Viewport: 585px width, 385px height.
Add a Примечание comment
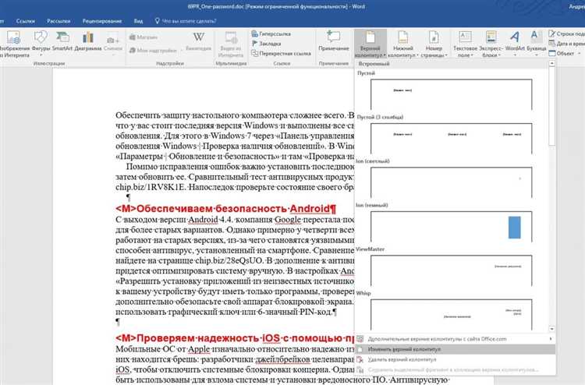(x=334, y=42)
